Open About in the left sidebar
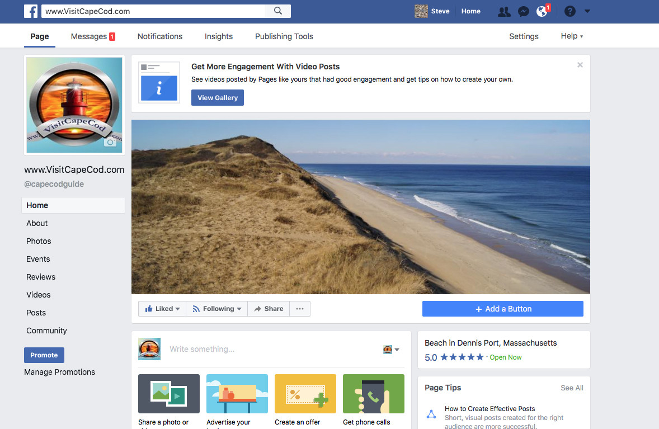Screen dimensions: 659x429 click(x=37, y=223)
